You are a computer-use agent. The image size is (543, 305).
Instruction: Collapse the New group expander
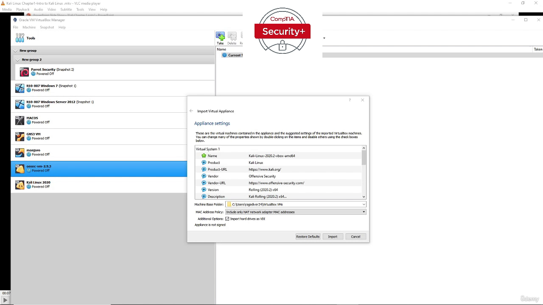click(x=16, y=51)
